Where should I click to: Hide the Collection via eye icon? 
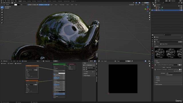coord(180,6)
